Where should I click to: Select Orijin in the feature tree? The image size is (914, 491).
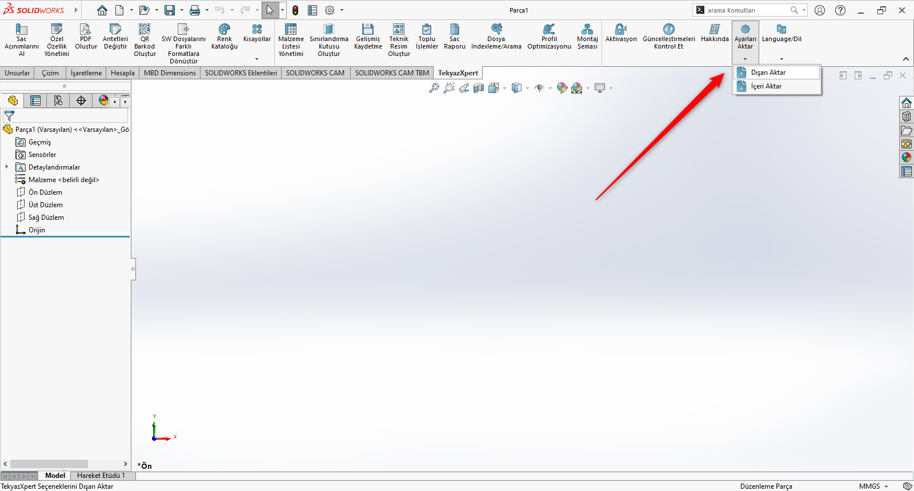point(37,230)
